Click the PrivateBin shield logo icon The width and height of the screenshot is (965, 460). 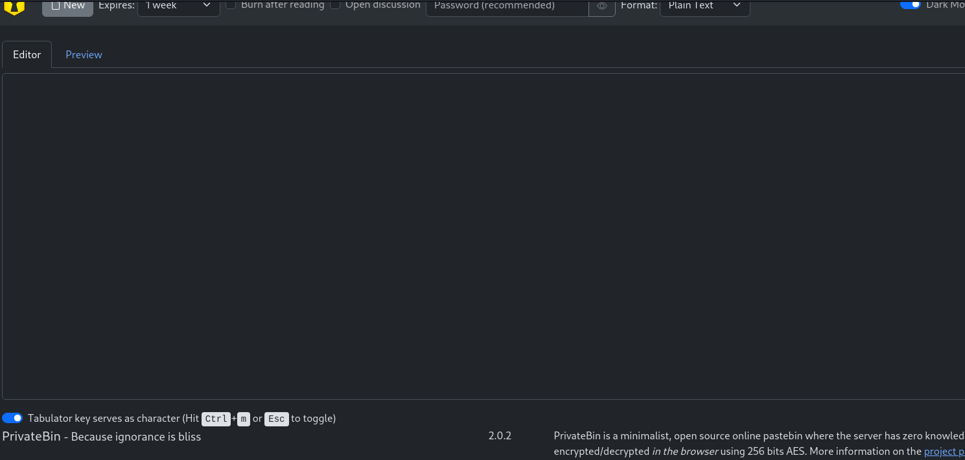14,7
